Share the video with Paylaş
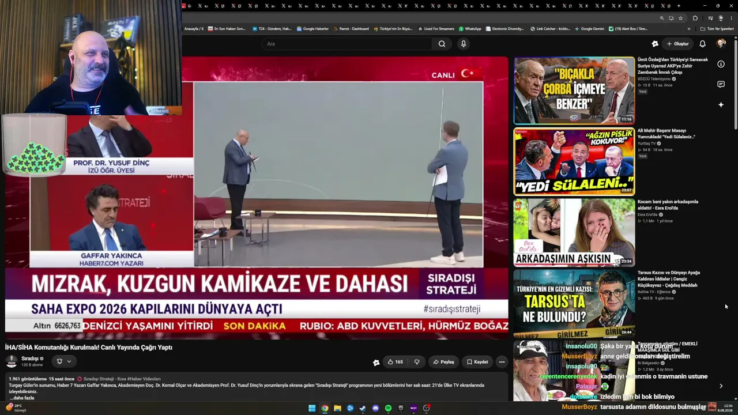Viewport: 738px width, 415px height. pyautogui.click(x=444, y=362)
